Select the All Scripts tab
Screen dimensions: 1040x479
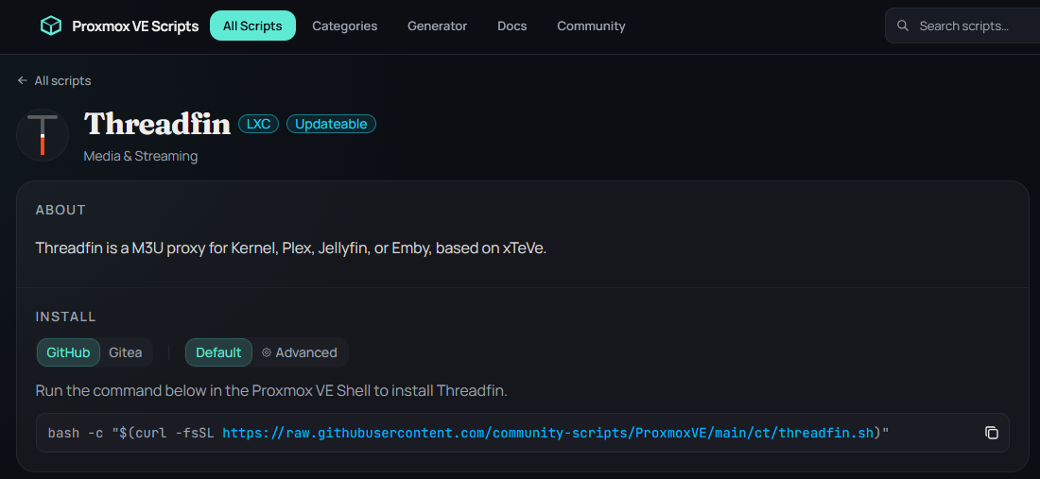[x=252, y=26]
